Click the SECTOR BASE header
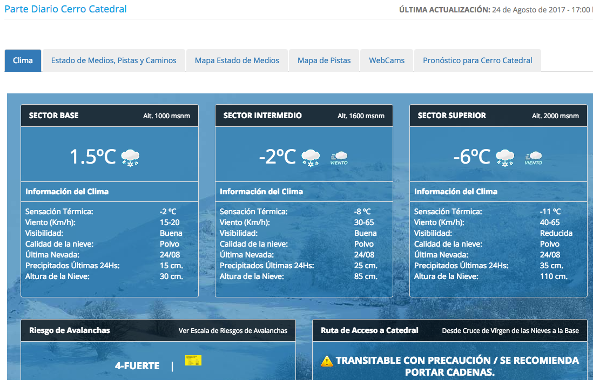This screenshot has height=380, width=593. pos(53,116)
